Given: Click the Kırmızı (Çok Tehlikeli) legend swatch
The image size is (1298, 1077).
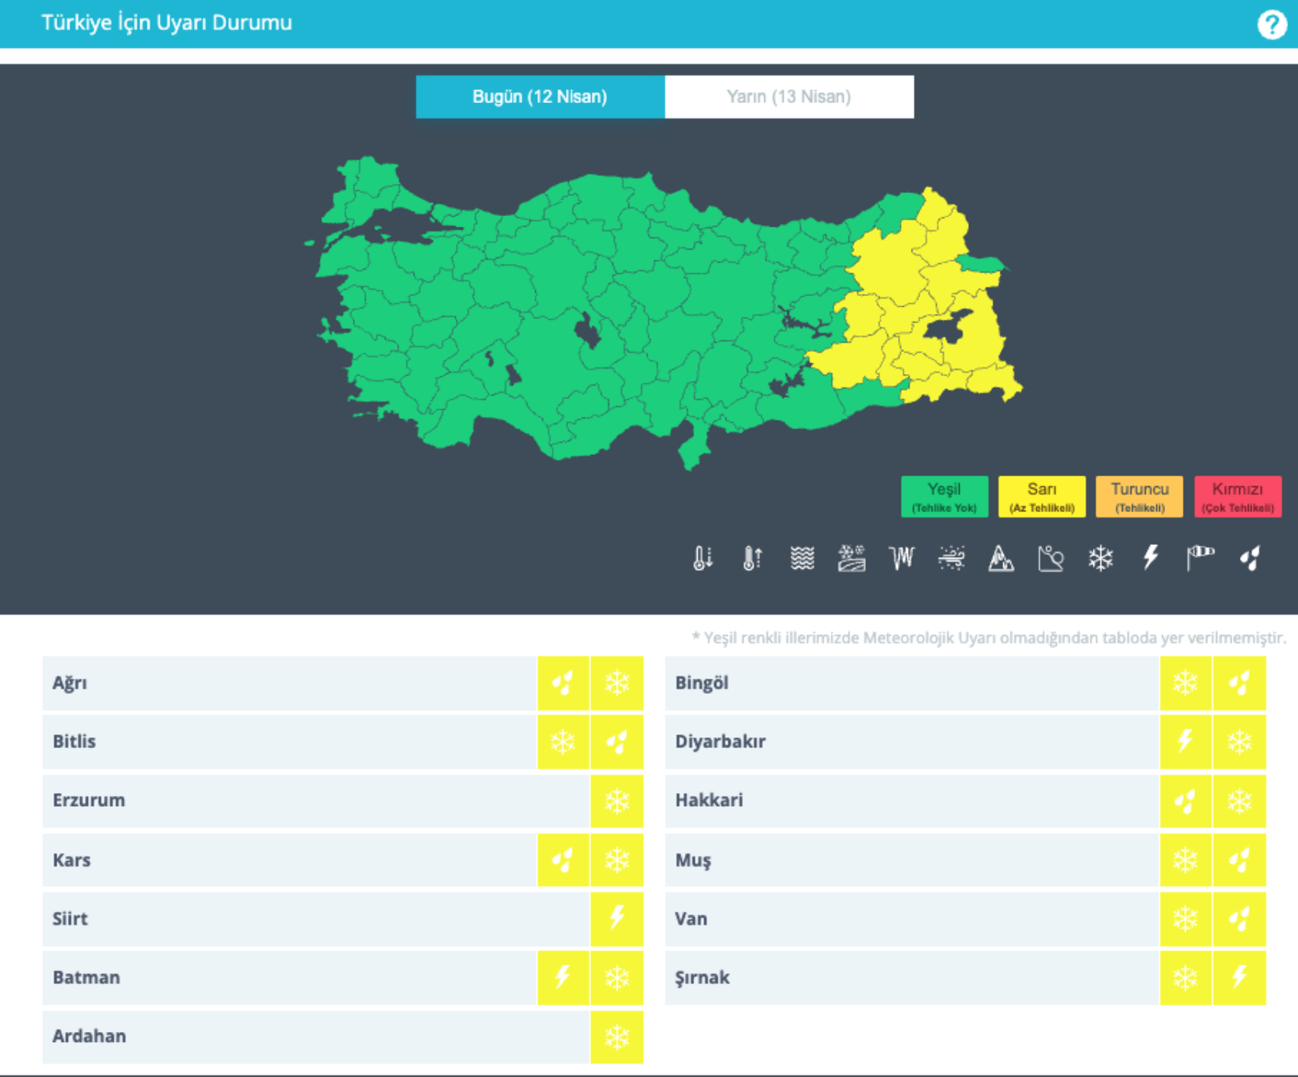Looking at the screenshot, I should pos(1237,497).
